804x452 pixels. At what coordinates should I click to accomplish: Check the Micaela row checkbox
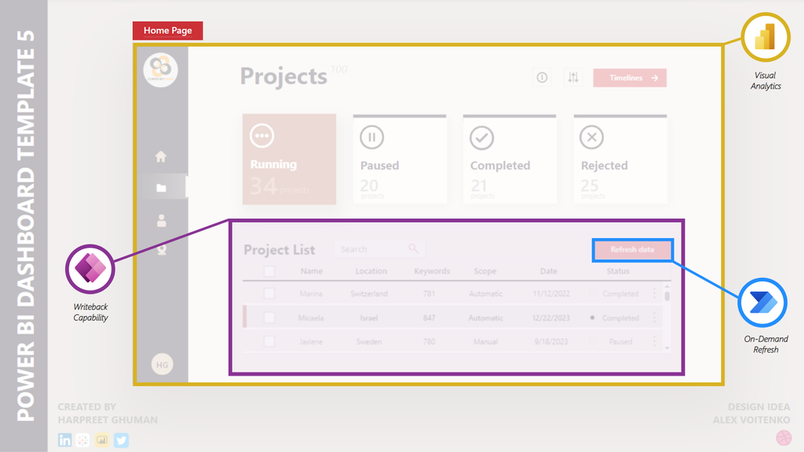269,318
